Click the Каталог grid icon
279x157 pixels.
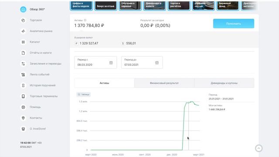tap(23, 42)
